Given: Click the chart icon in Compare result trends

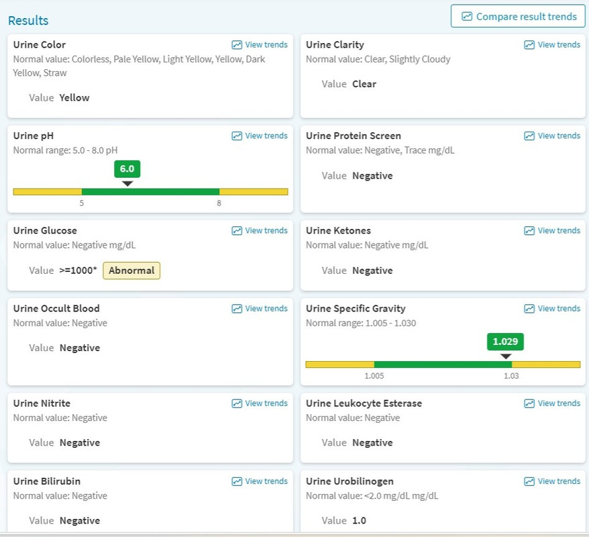Looking at the screenshot, I should click(x=466, y=16).
